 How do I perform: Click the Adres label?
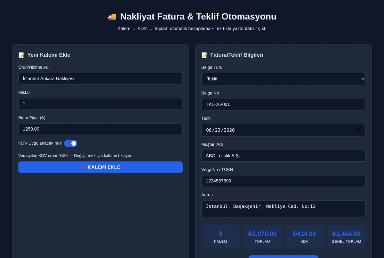pos(207,195)
